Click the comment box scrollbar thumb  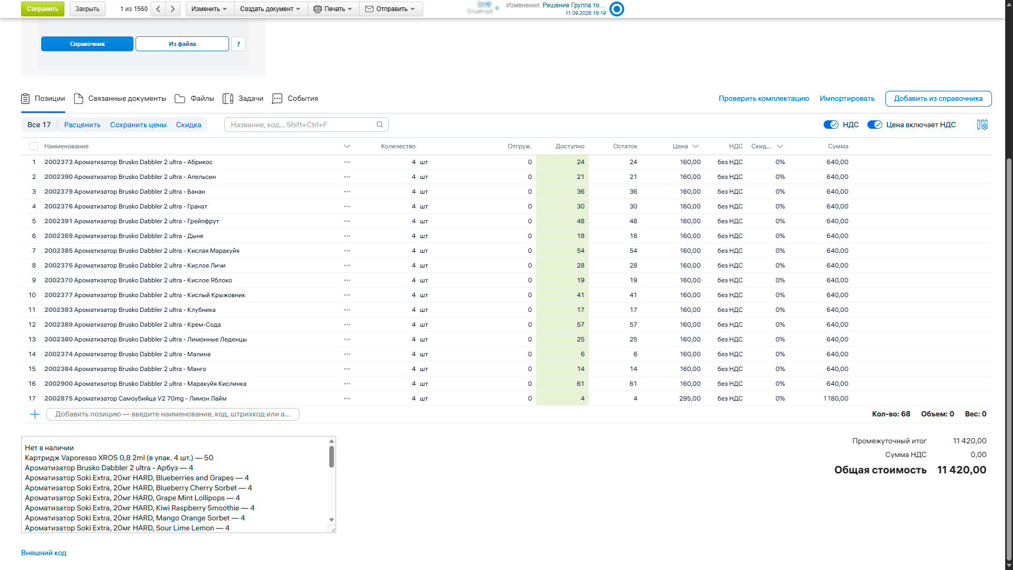click(x=331, y=457)
